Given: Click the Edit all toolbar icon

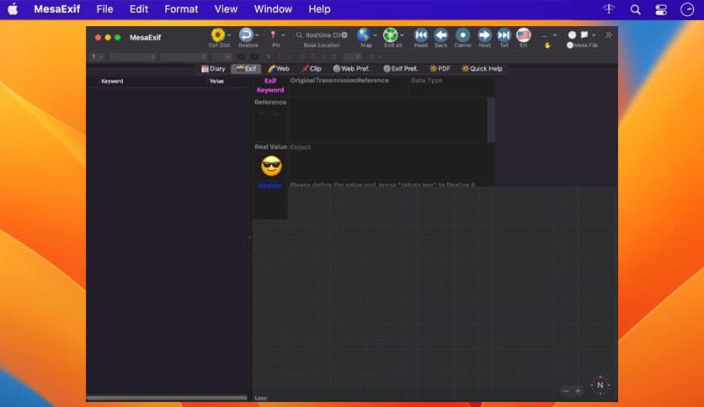Looking at the screenshot, I should tap(390, 35).
